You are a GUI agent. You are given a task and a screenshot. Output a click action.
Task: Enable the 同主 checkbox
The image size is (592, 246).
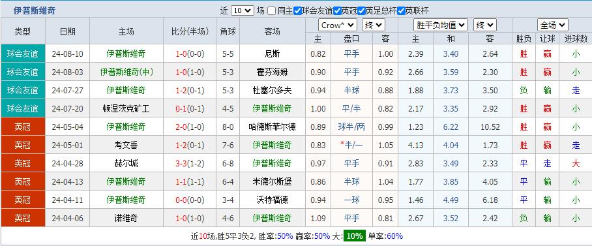point(271,11)
